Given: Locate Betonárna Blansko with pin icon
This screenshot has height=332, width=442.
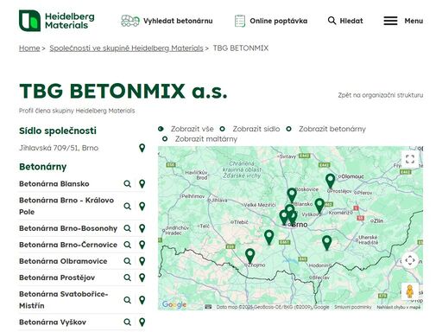Looking at the screenshot, I should click(x=142, y=184).
